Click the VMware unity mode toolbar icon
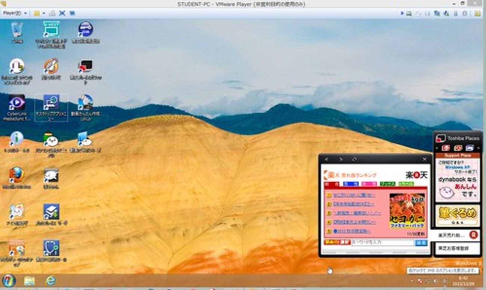Screen dimensions: 486x290 [x=72, y=13]
